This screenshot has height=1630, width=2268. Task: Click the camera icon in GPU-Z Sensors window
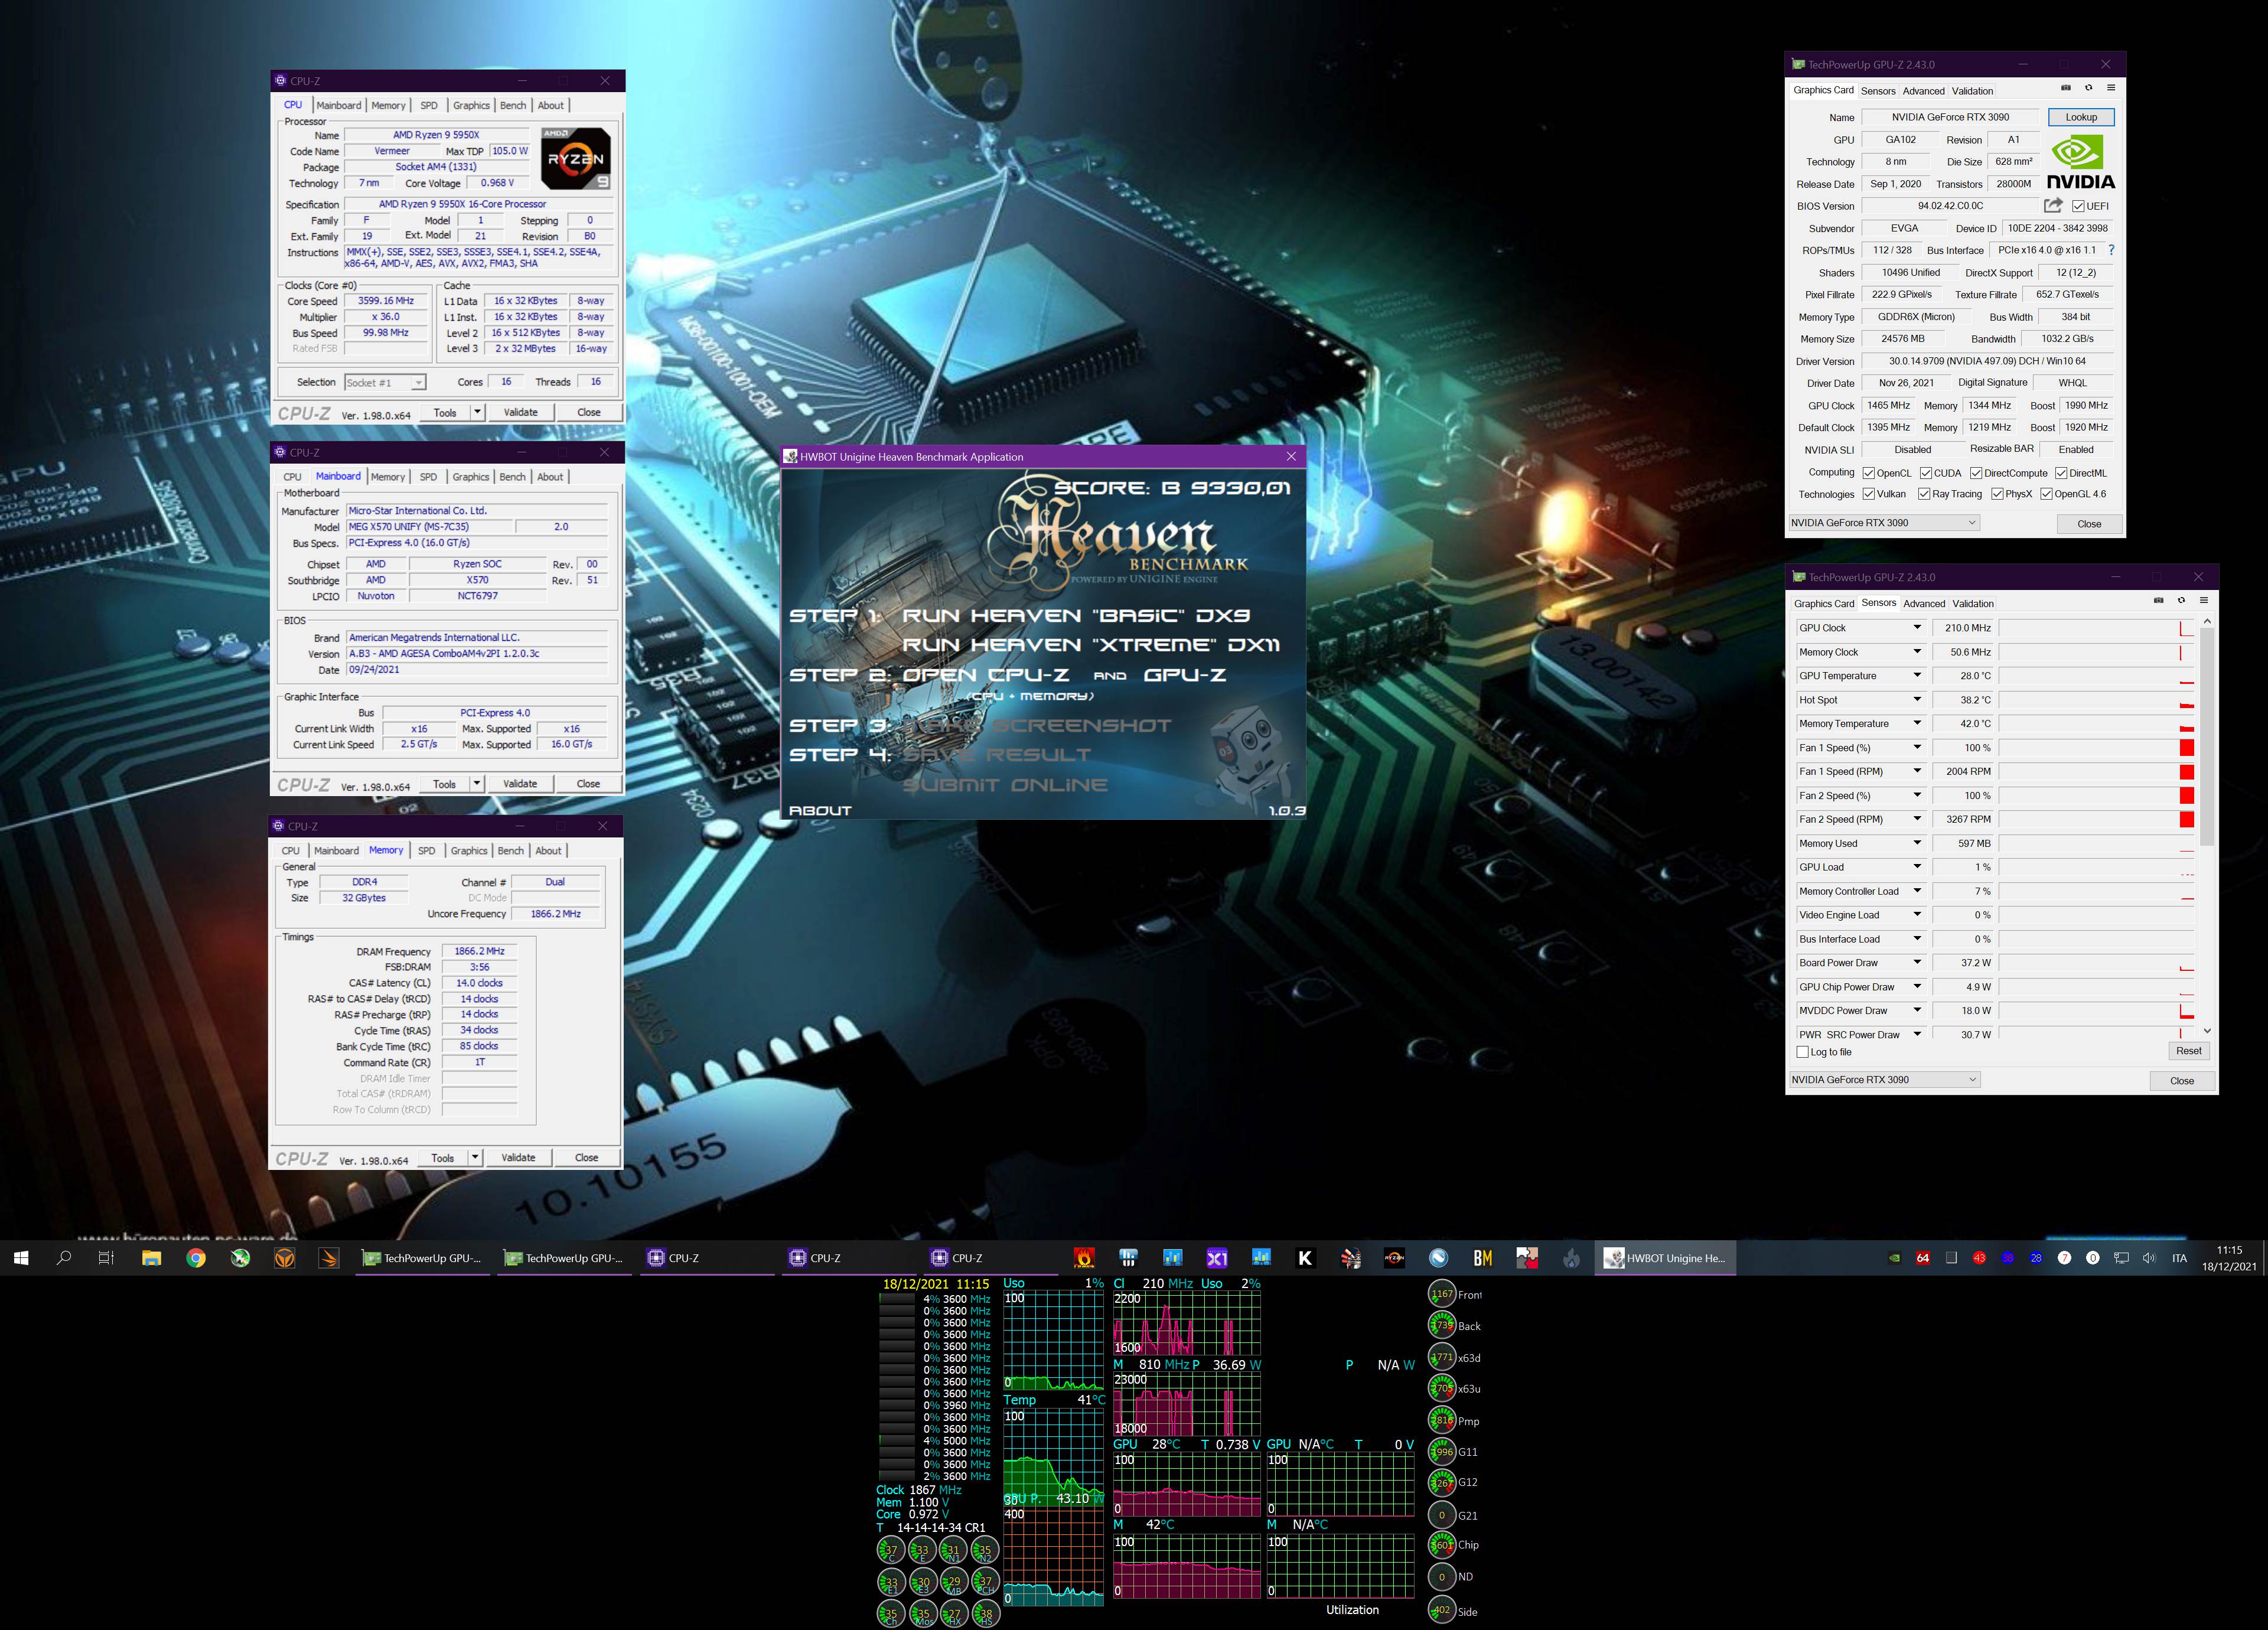[2158, 601]
